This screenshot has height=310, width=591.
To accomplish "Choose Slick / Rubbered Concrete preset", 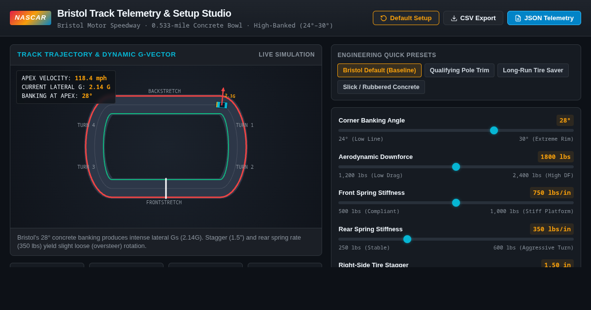I will [381, 87].
